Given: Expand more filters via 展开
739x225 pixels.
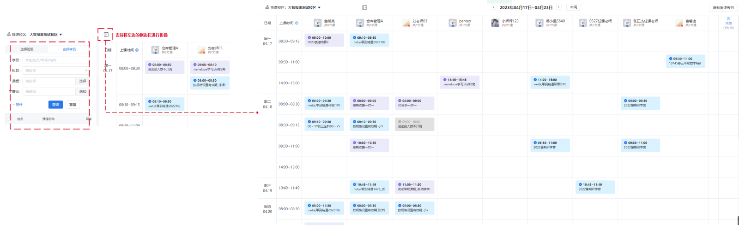Looking at the screenshot, I should (18, 105).
